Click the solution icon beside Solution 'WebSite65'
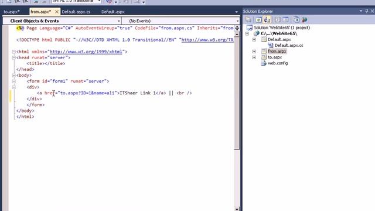375x211 pixels. (250, 28)
